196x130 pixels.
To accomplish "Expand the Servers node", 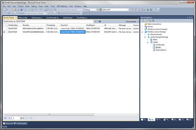I will pos(142,27).
